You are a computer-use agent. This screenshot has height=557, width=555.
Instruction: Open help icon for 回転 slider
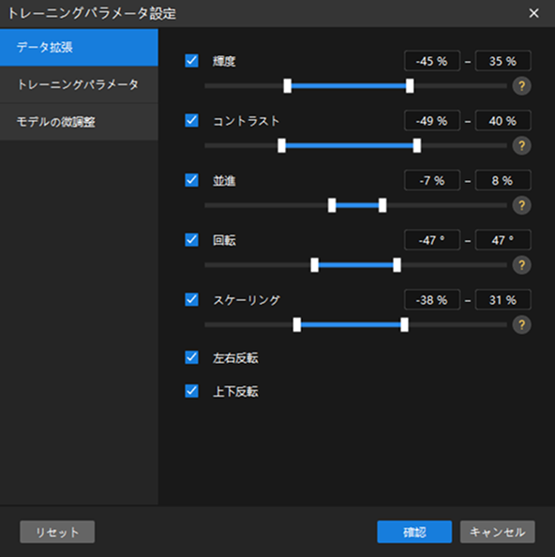pyautogui.click(x=521, y=265)
